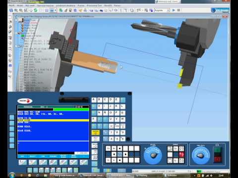Click the yellow key on the CNC keypad
This screenshot has height=178, width=238.
point(96,133)
